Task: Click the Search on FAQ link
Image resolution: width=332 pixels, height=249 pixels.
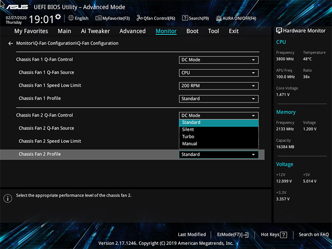Action: 314,235
